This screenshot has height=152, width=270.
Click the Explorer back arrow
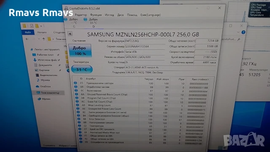tap(27, 39)
